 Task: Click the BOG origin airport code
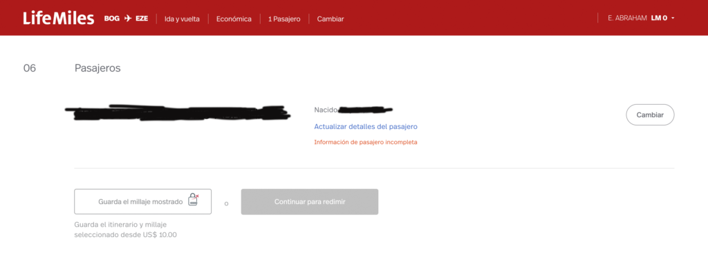[x=111, y=19]
